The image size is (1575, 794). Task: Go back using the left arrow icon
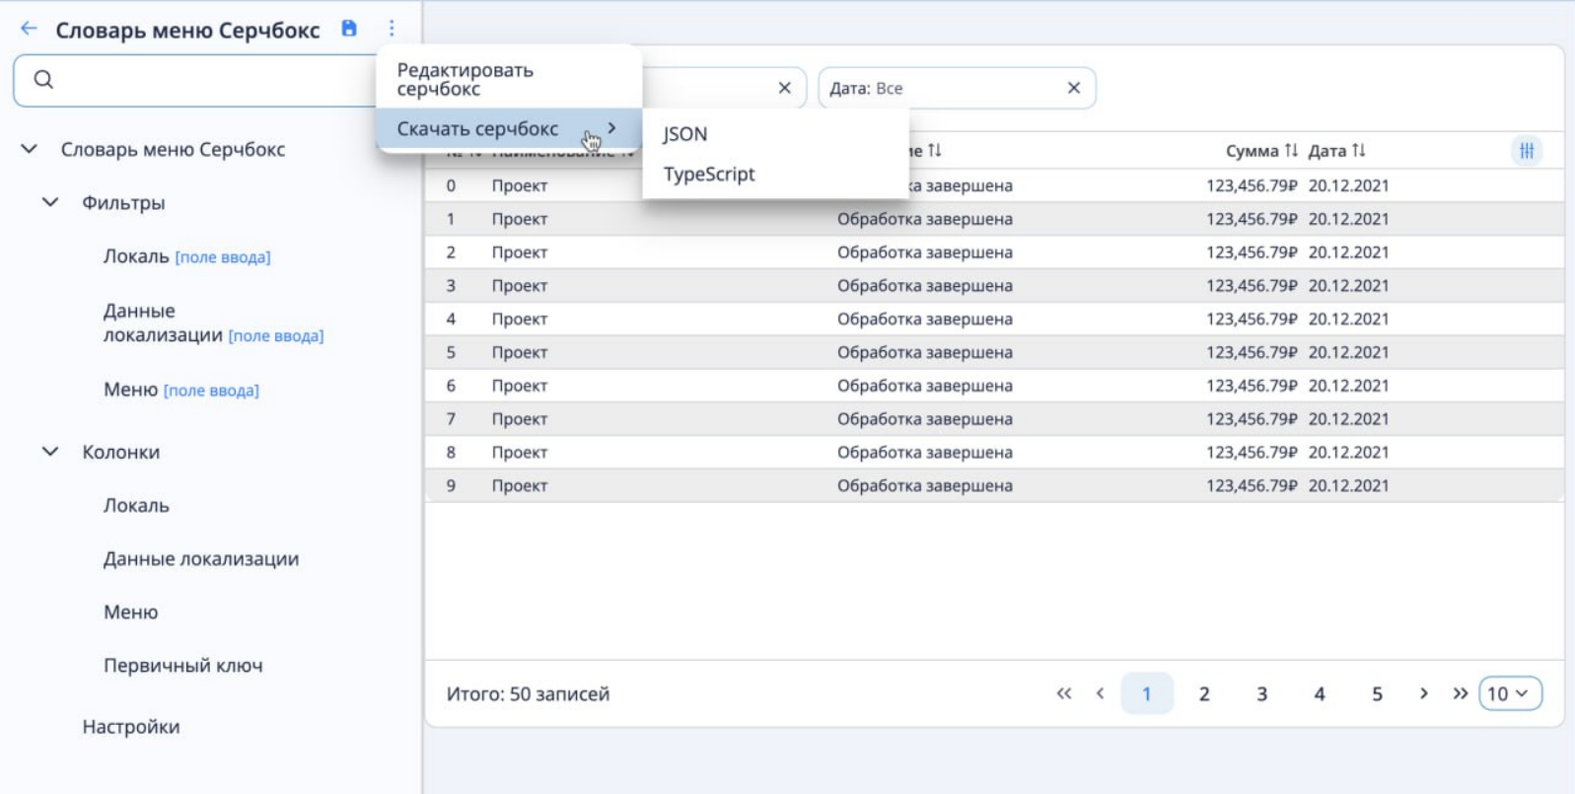coord(29,29)
